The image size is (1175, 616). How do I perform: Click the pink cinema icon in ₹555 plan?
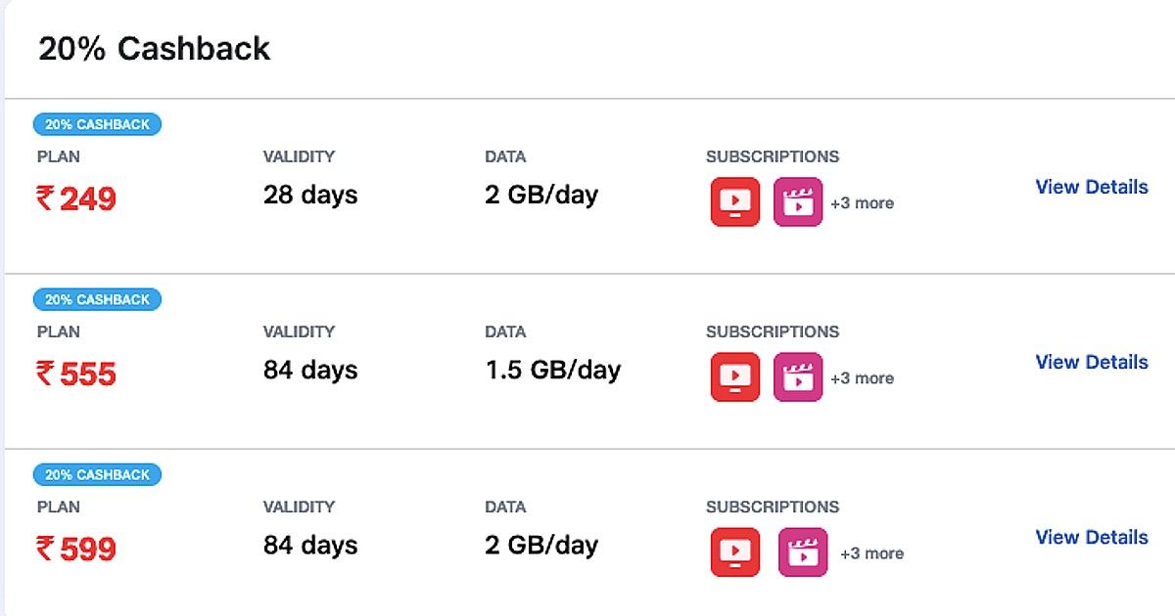(798, 376)
